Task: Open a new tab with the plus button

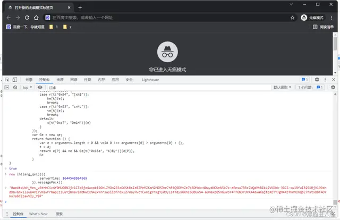Action: 80,7
